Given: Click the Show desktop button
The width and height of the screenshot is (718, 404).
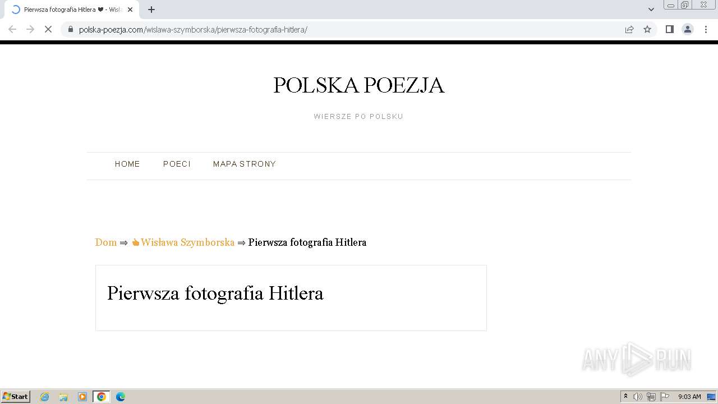Looking at the screenshot, I should [712, 397].
